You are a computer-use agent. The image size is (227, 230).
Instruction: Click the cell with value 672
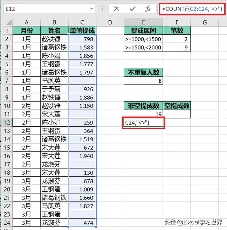coord(82,148)
